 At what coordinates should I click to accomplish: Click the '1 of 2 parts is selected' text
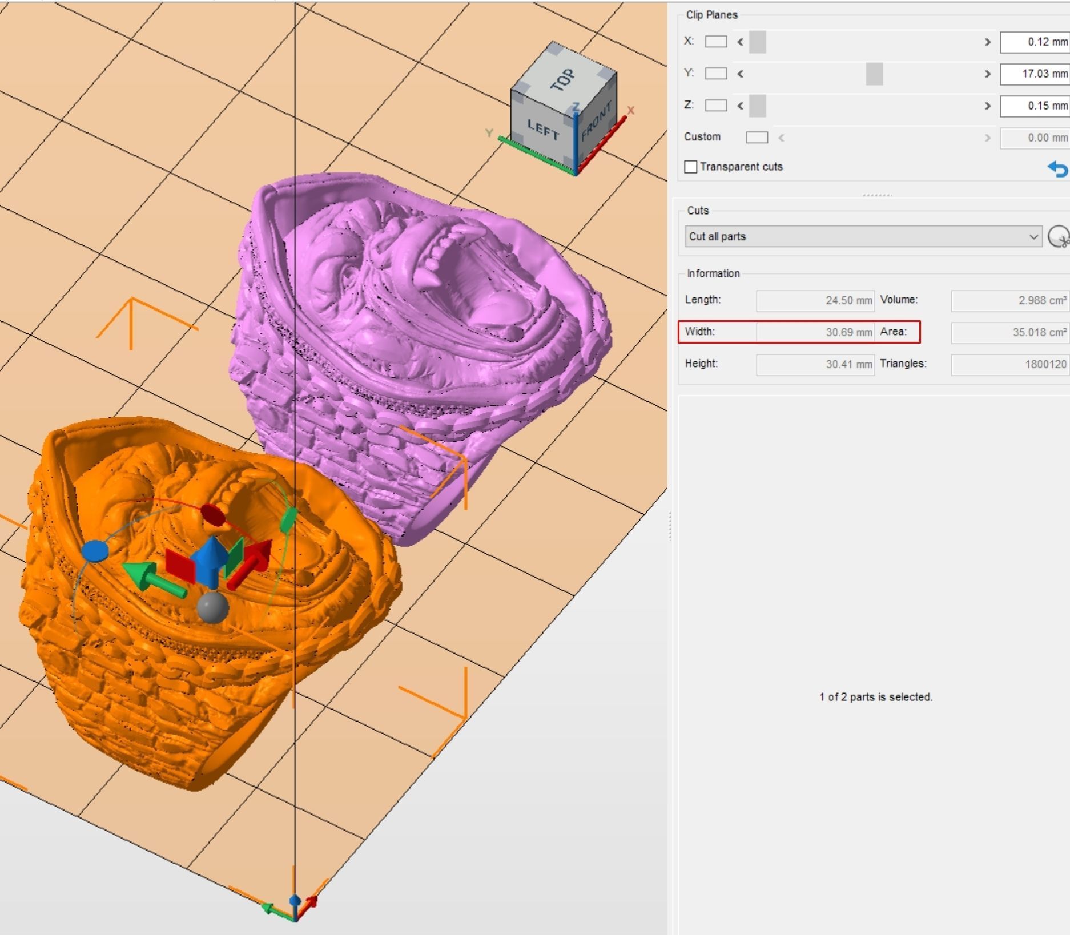tap(876, 697)
